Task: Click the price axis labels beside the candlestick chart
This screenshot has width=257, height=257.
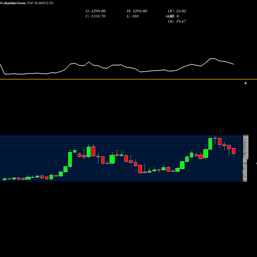Action: click(x=245, y=158)
